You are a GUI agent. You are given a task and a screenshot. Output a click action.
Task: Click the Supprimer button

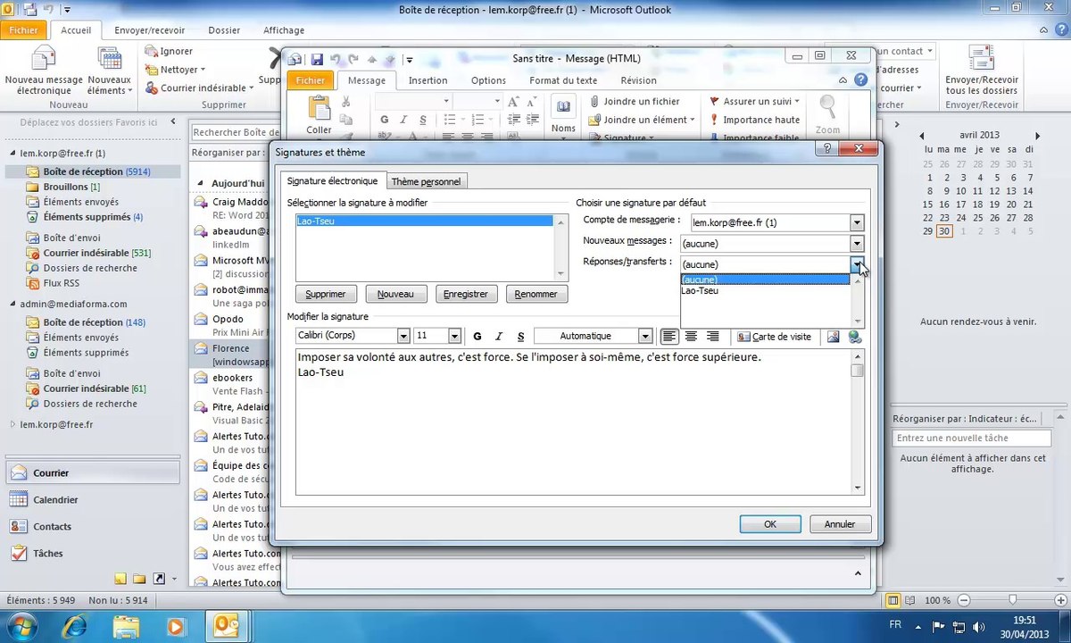click(326, 294)
